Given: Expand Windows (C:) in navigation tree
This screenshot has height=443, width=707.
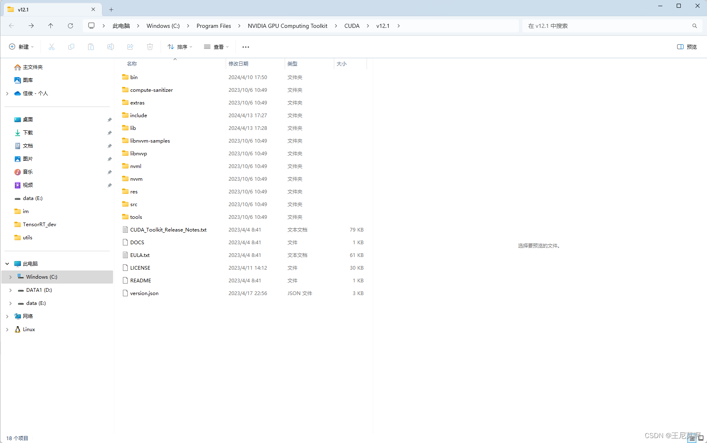Looking at the screenshot, I should pos(11,277).
